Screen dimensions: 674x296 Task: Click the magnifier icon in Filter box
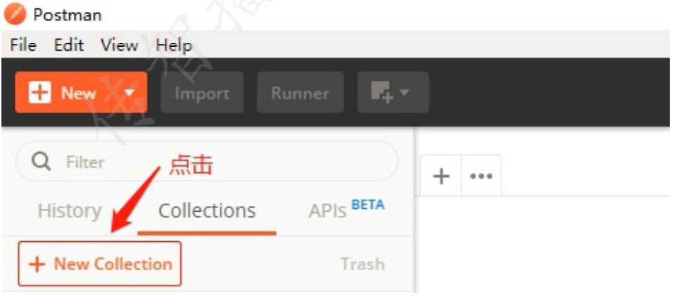coord(42,162)
